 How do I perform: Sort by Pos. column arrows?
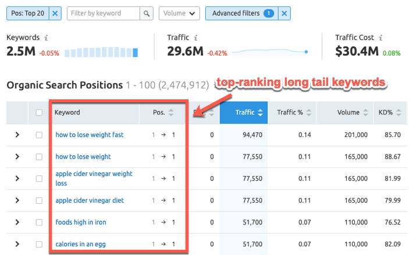click(x=171, y=113)
